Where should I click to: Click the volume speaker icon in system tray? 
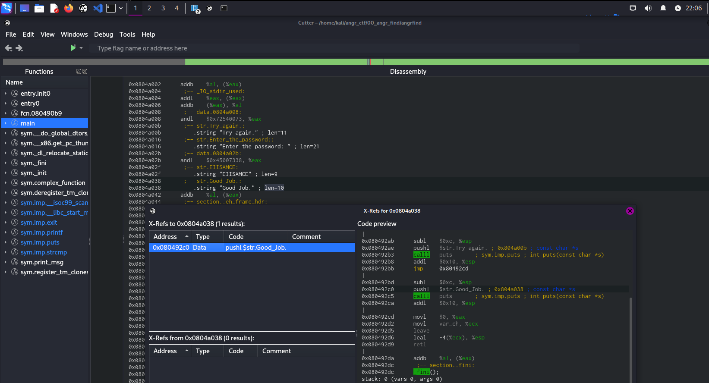click(x=648, y=8)
